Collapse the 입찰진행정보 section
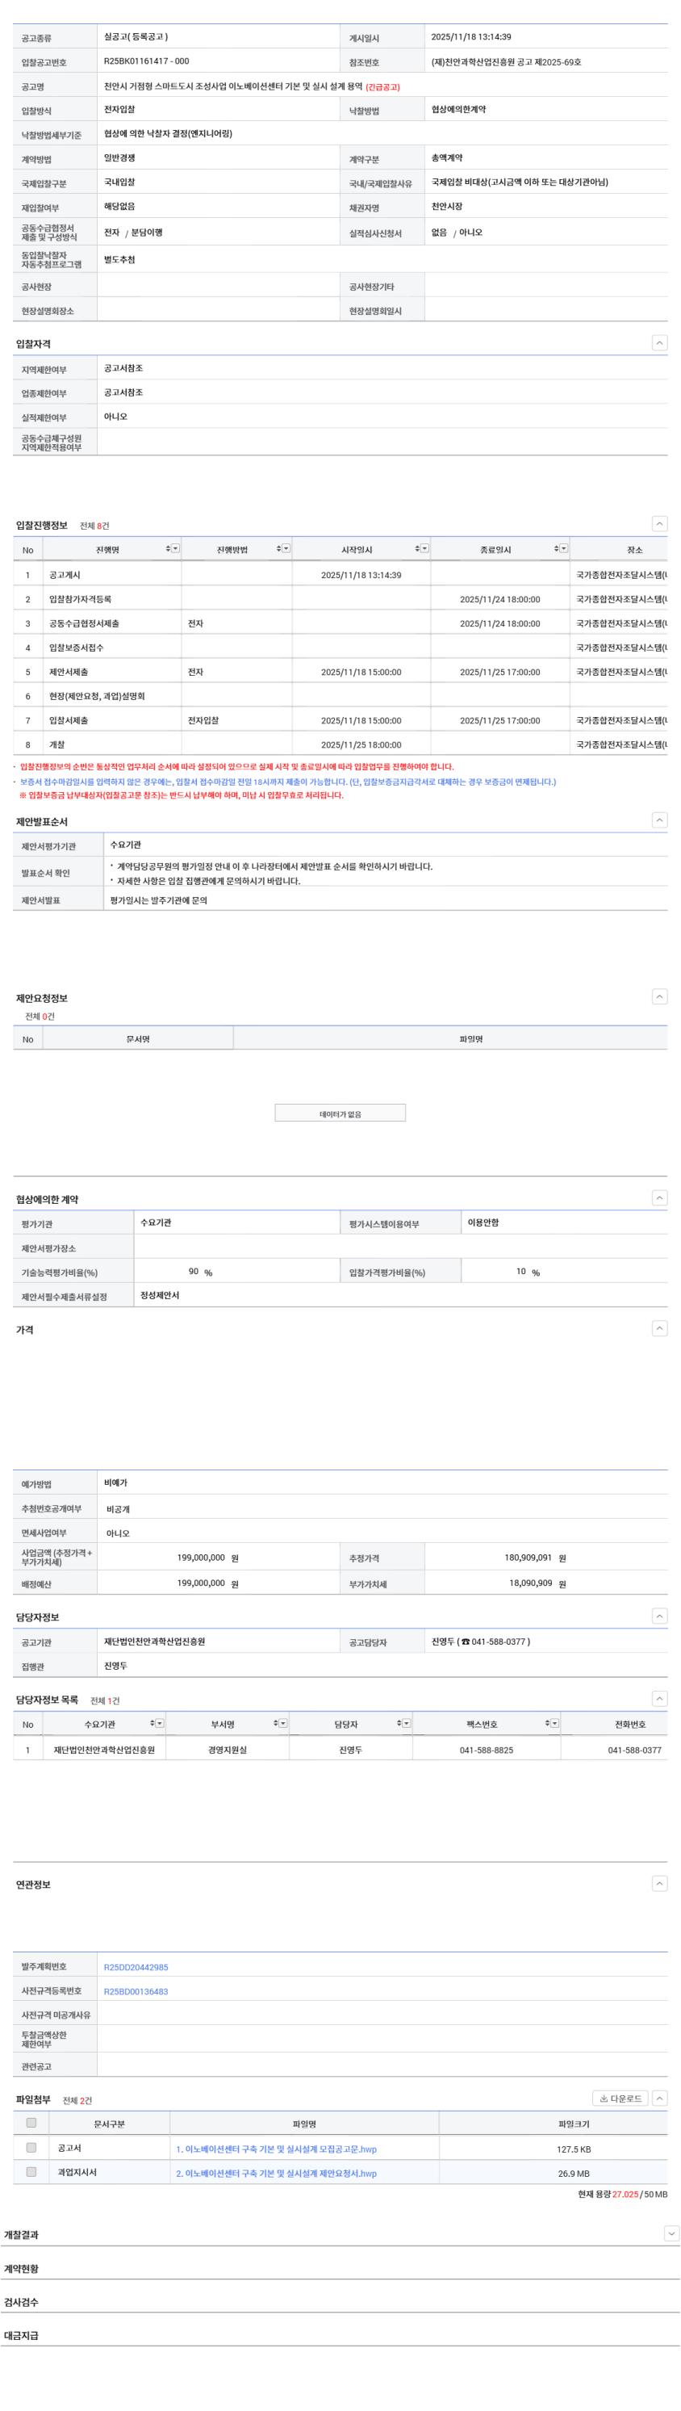The width and height of the screenshot is (681, 2411). 659,524
